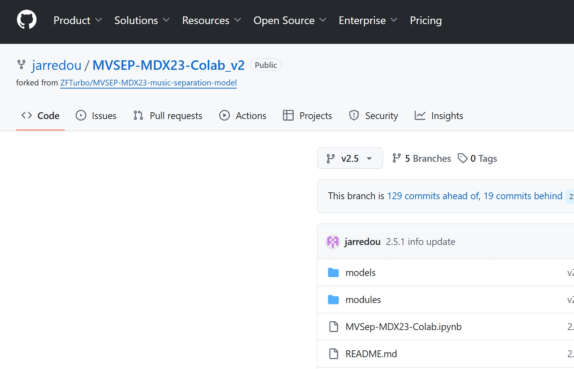
Task: Click the modules folder icon
Action: [x=333, y=300]
